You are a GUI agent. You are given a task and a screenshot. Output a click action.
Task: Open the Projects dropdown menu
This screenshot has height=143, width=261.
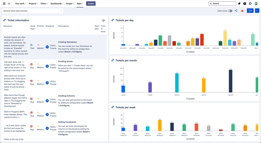tap(33, 3)
